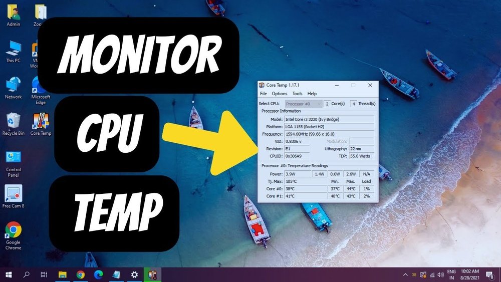The image size is (501, 282).
Task: Open the blue notepad app on the taskbar
Action: tap(116, 274)
